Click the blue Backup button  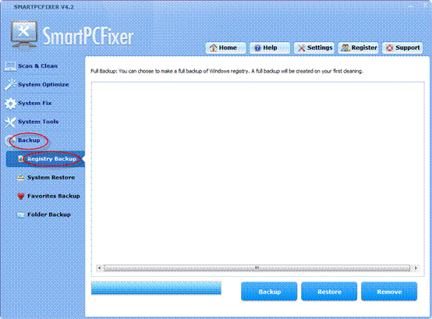(x=269, y=292)
